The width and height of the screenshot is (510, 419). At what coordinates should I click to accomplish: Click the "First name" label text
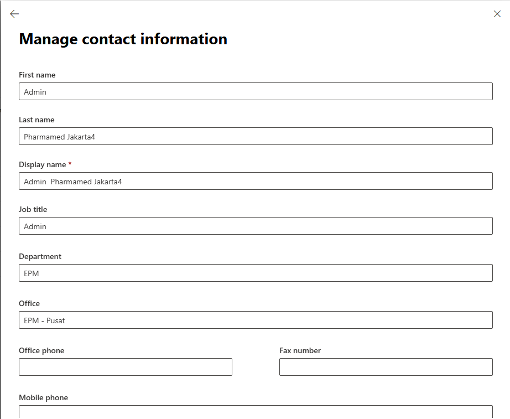click(37, 75)
